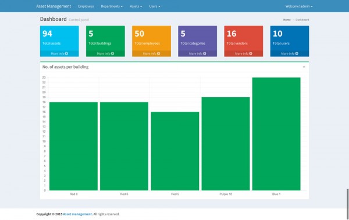Click More info on Total users card
349x220 pixels.
(x=290, y=54)
